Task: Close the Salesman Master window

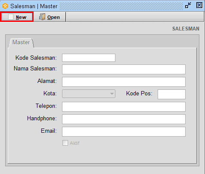Action: coord(199,6)
